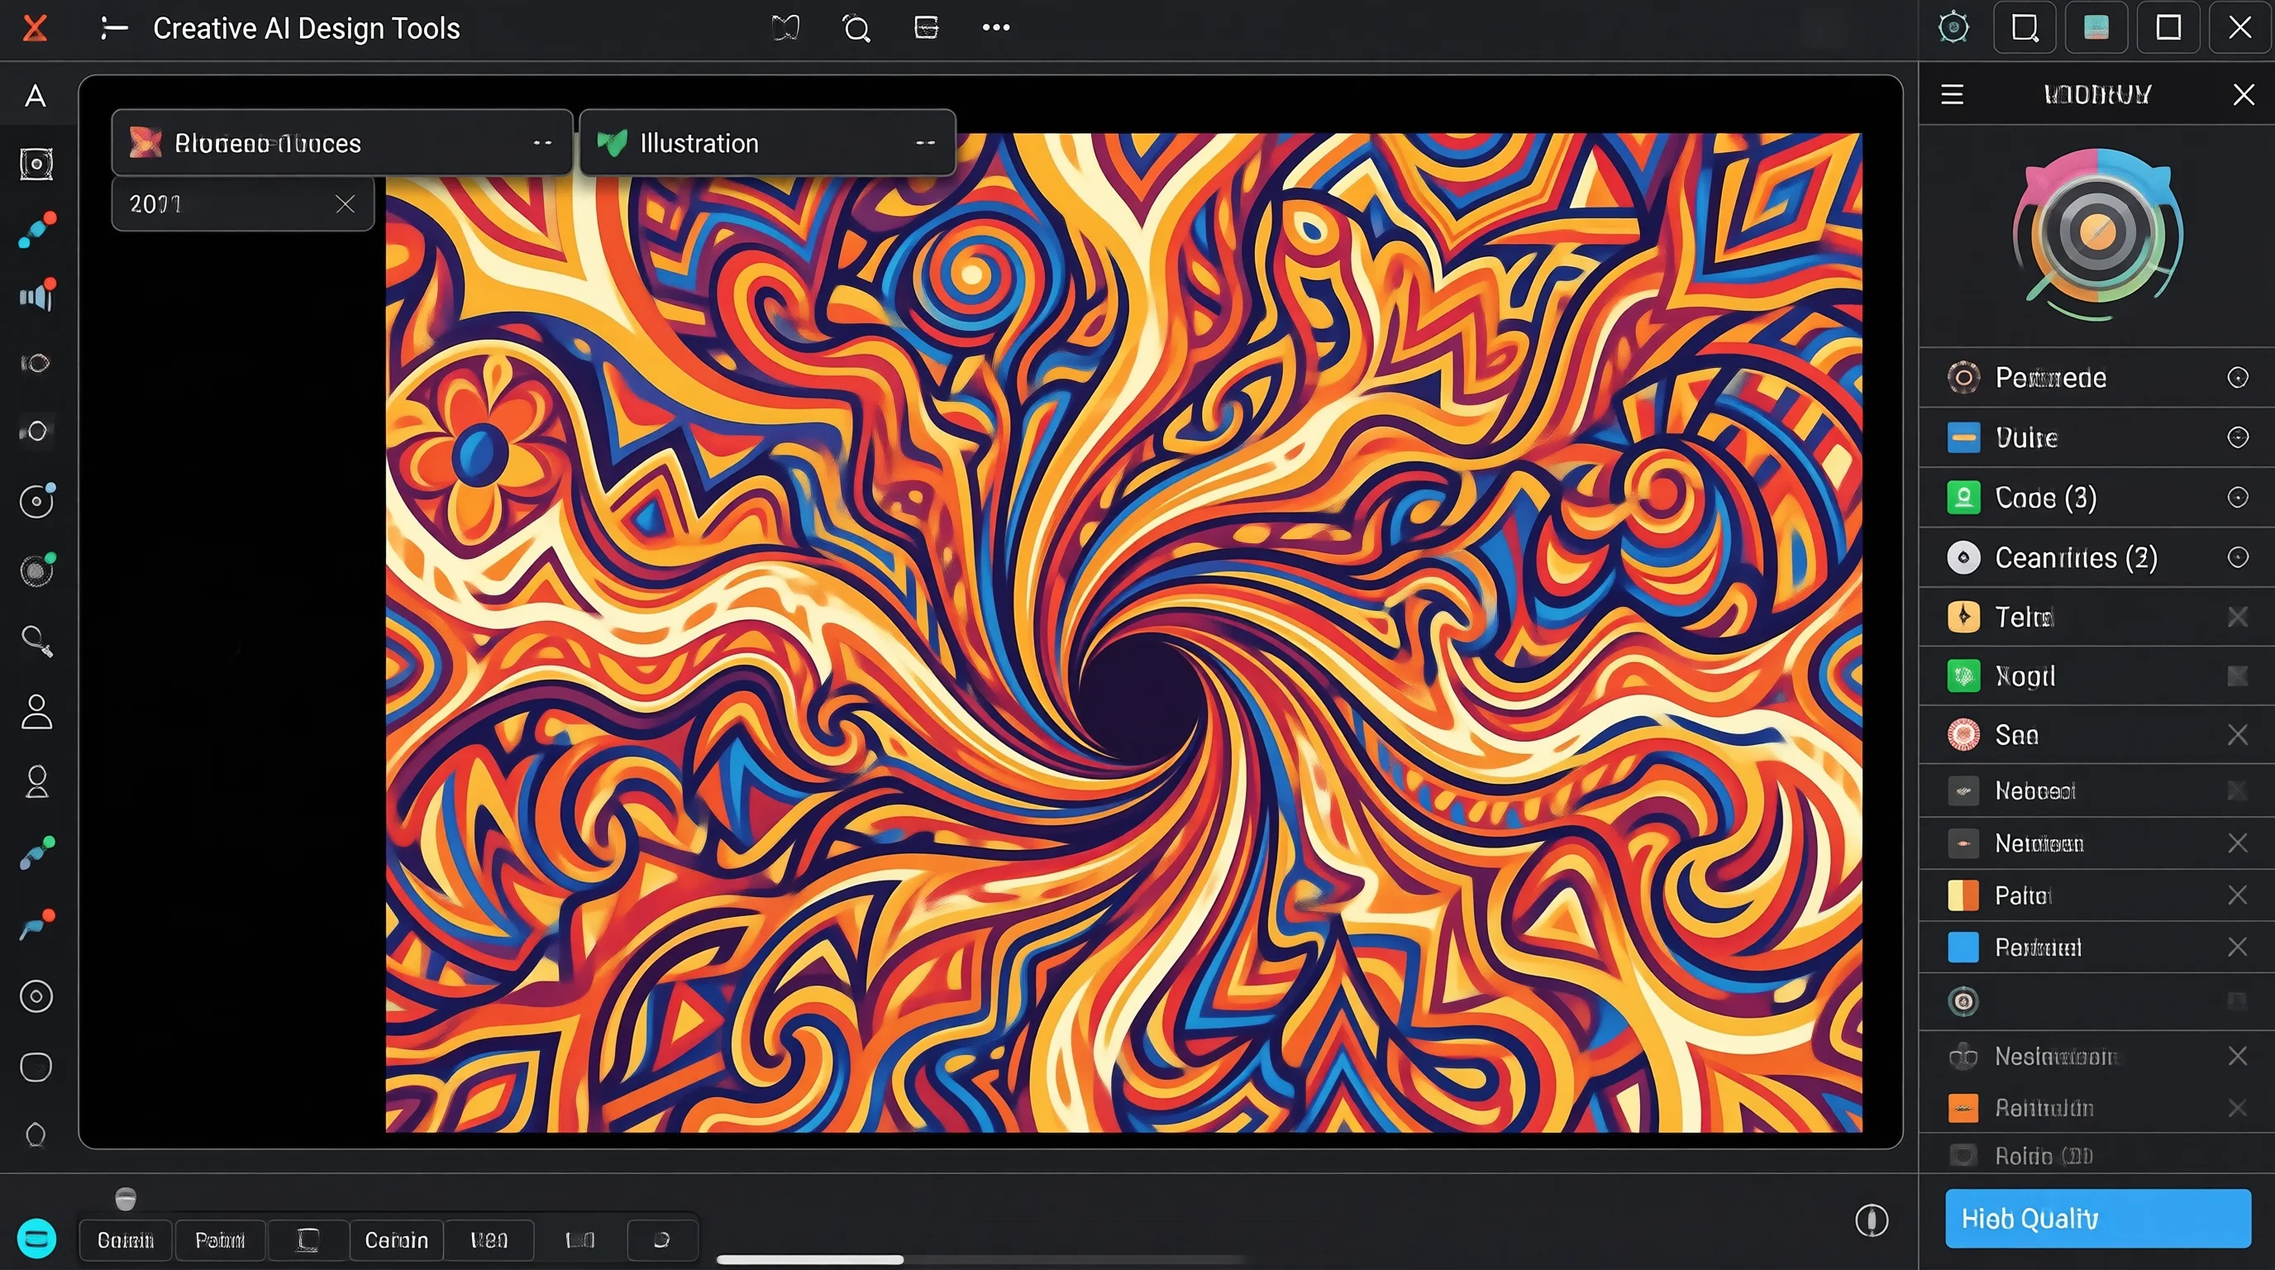Viewport: 2275px width, 1270px height.
Task: Select the camera frame tool in sidebar
Action: [x=36, y=165]
